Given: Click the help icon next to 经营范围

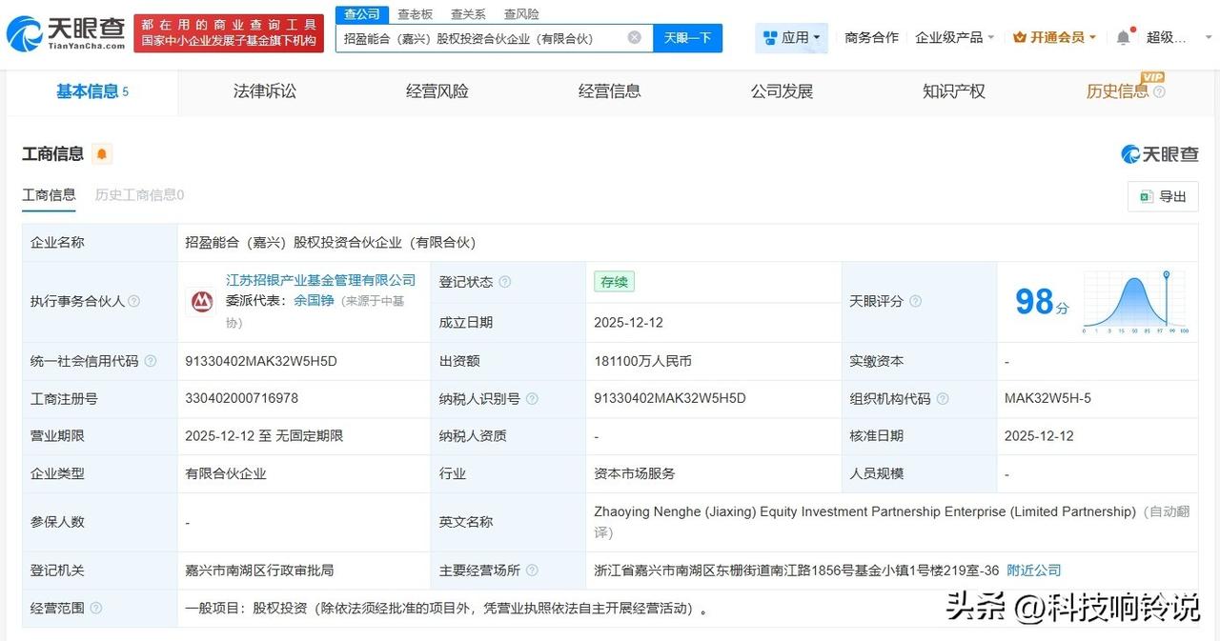Looking at the screenshot, I should point(96,608).
